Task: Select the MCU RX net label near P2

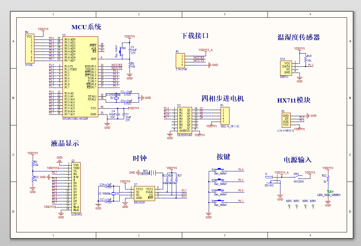Action: point(199,58)
